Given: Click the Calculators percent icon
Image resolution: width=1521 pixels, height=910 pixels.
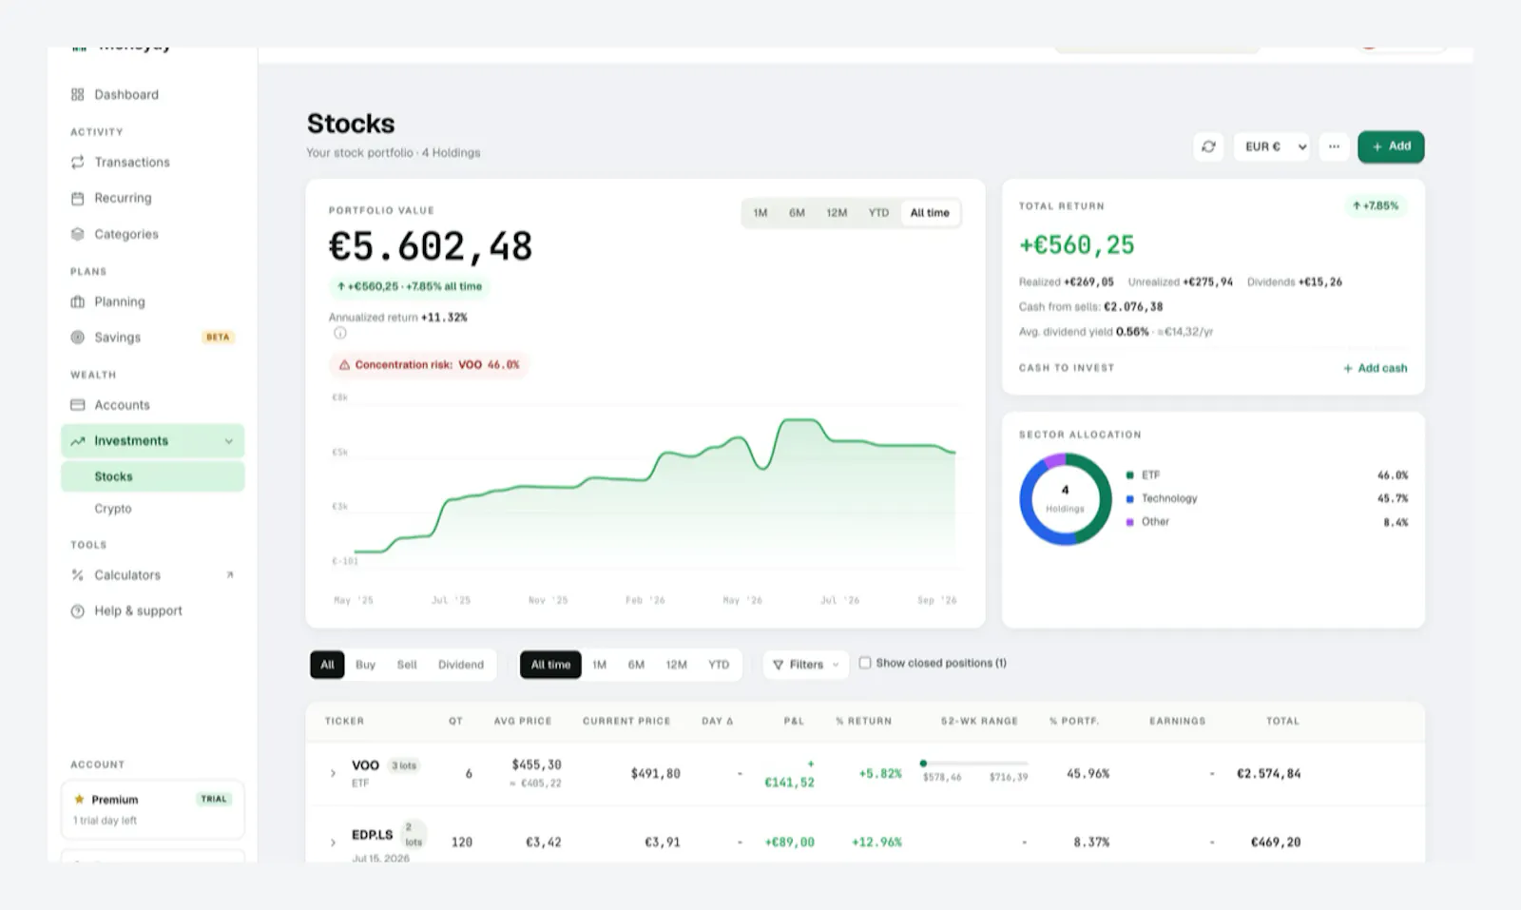Looking at the screenshot, I should click(x=77, y=574).
